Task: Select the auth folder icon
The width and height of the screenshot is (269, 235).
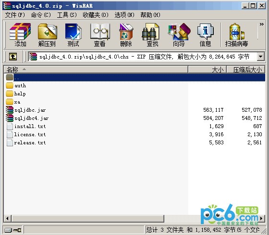Action: (10, 85)
